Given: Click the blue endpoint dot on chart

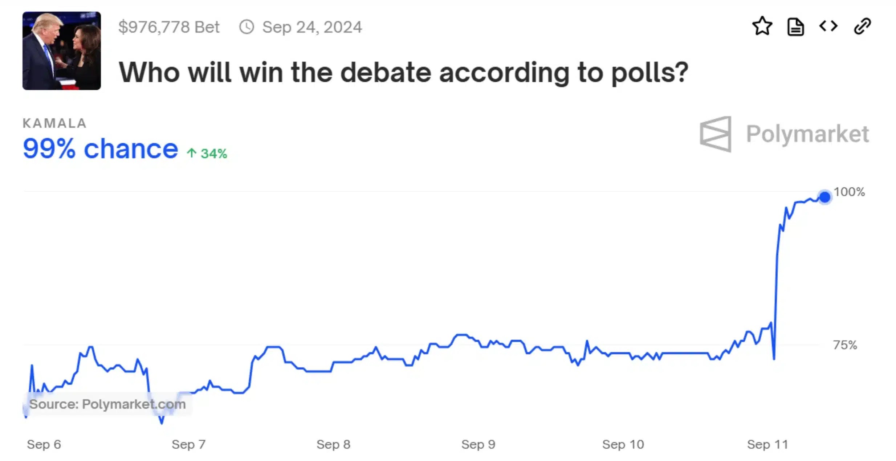Looking at the screenshot, I should coord(824,197).
